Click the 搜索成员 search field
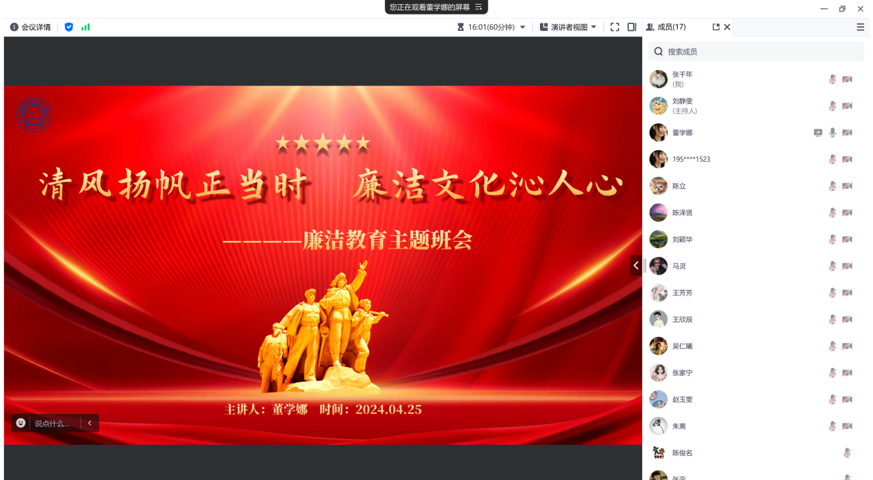The height and width of the screenshot is (480, 873). point(756,52)
